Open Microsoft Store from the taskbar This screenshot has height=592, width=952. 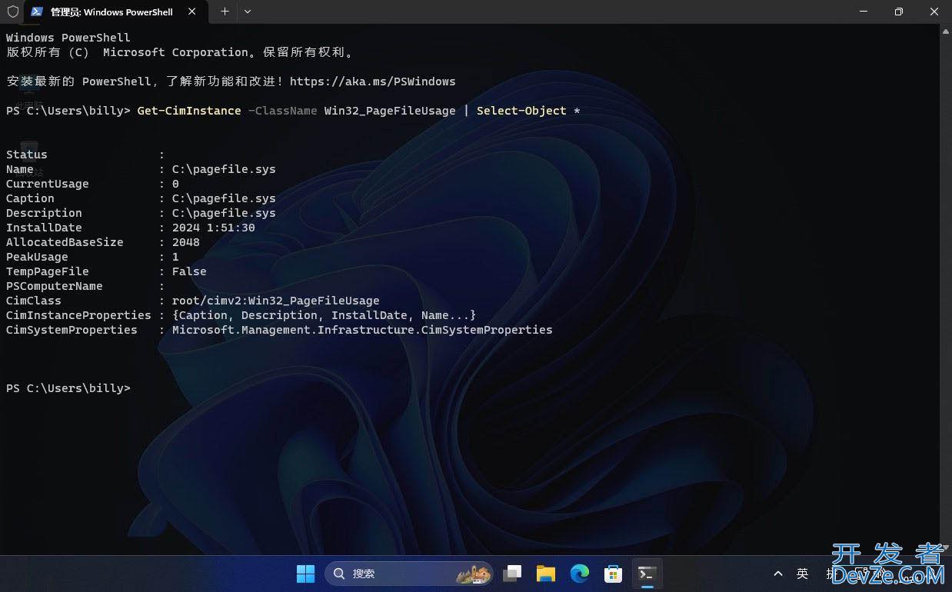[614, 574]
